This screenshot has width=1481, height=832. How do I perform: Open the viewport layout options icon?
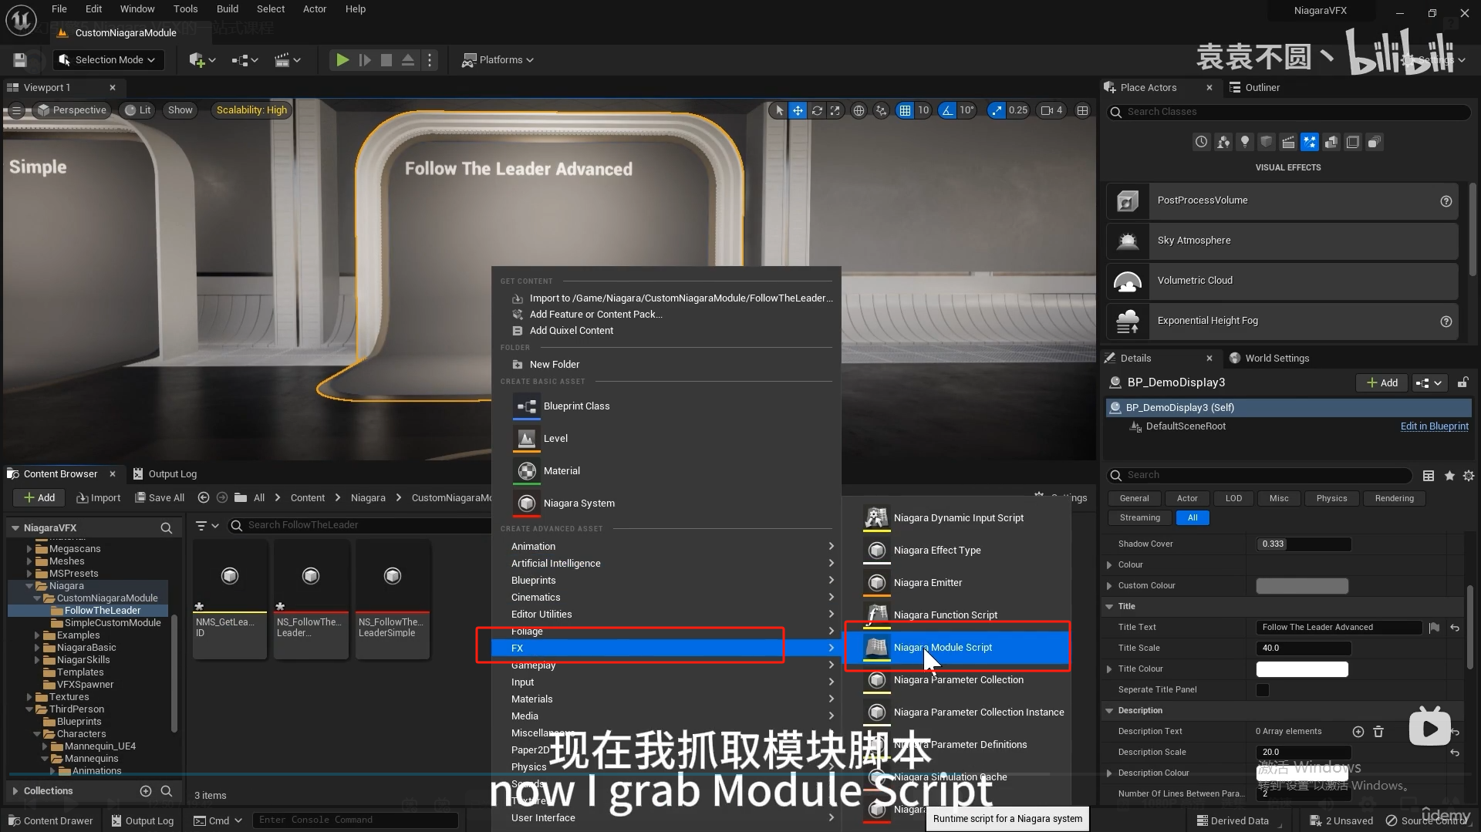(1083, 110)
